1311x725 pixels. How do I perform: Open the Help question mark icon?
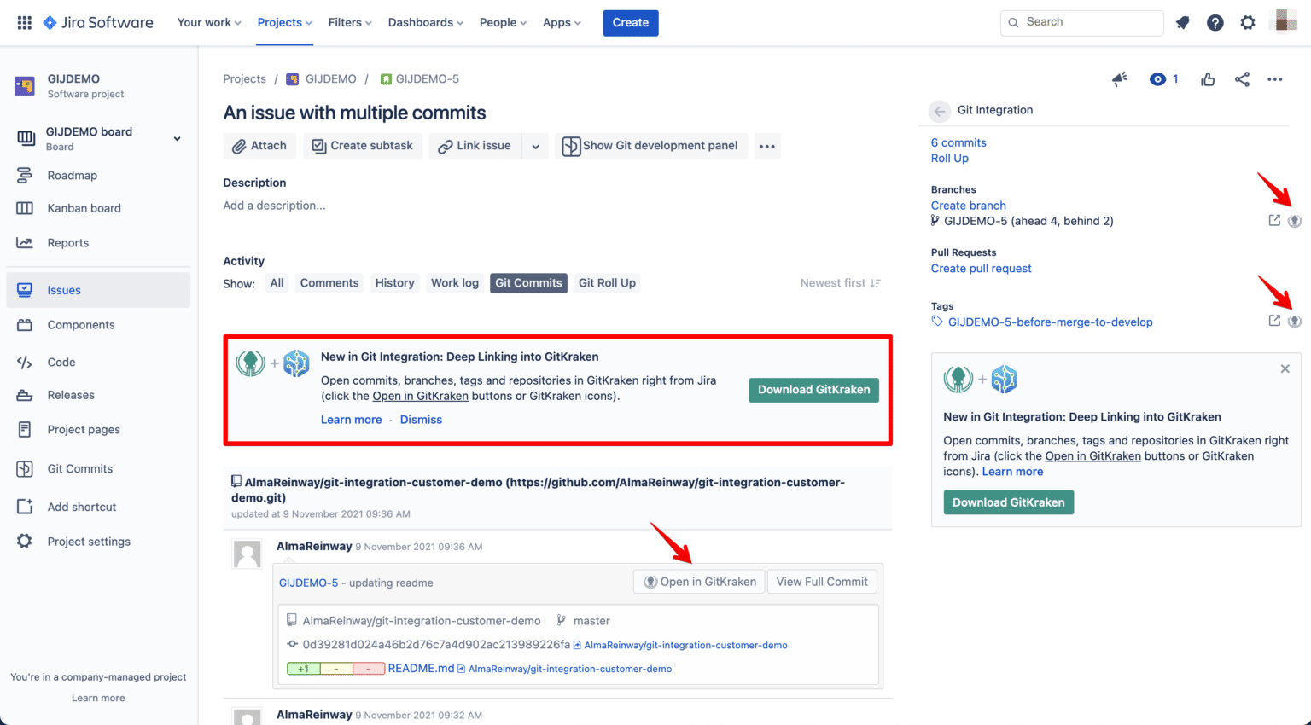(x=1215, y=23)
